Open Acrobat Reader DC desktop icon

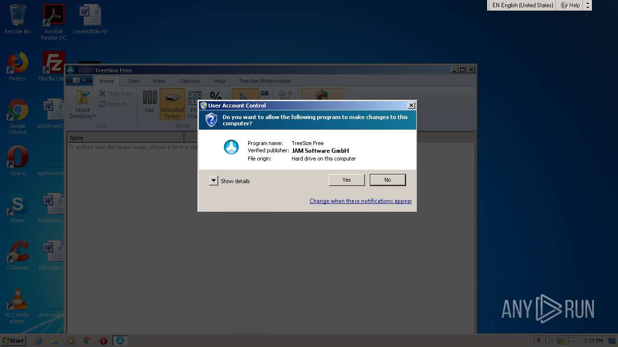[54, 22]
